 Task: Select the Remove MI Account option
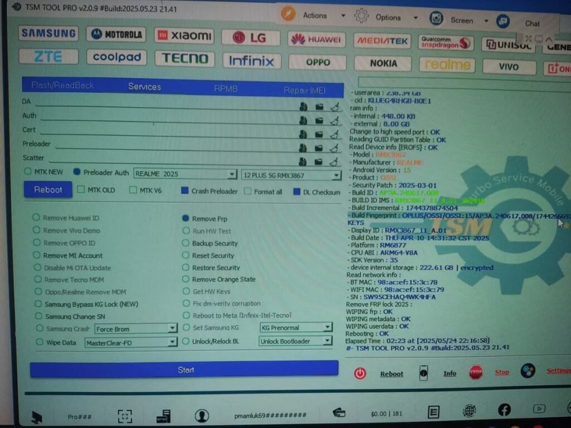[x=67, y=255]
